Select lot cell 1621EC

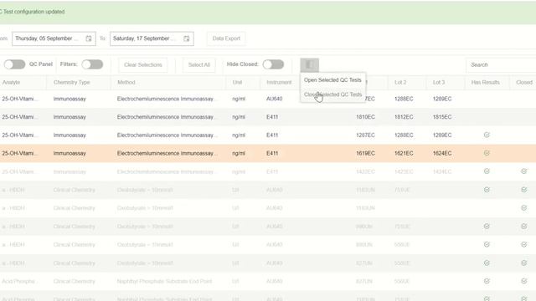click(404, 153)
